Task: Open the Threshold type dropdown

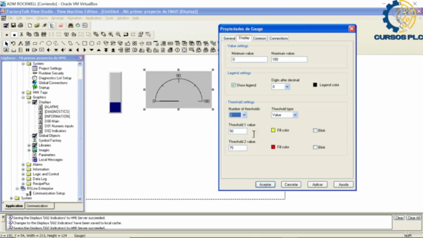Action: coord(295,115)
